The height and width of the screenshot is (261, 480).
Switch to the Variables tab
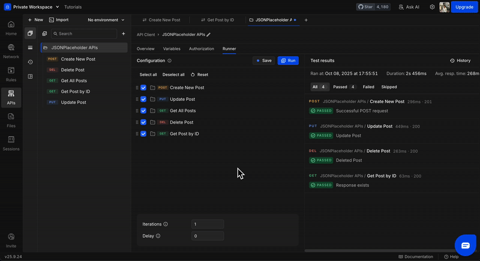coord(172,49)
